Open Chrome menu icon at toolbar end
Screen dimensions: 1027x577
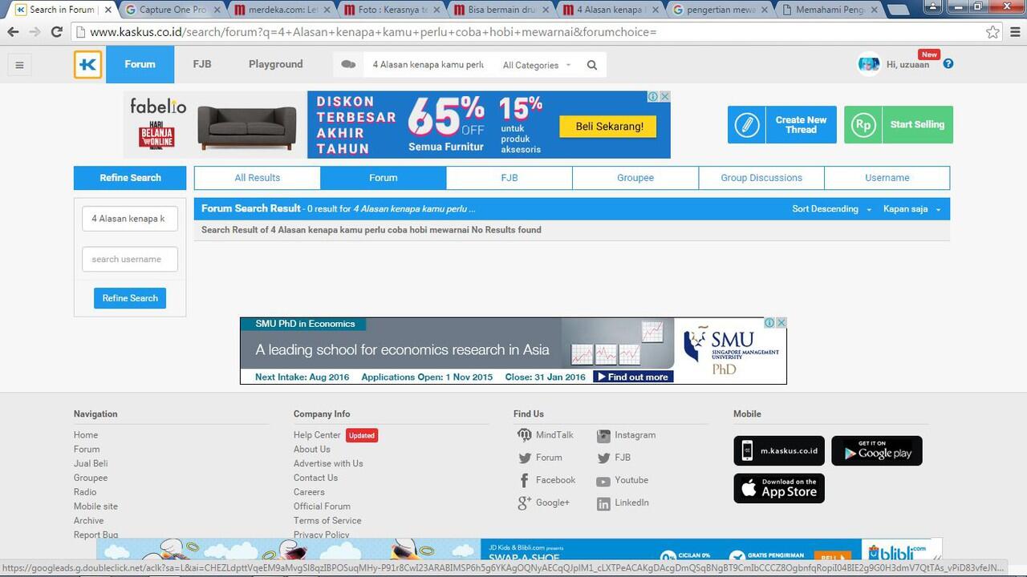(1014, 32)
